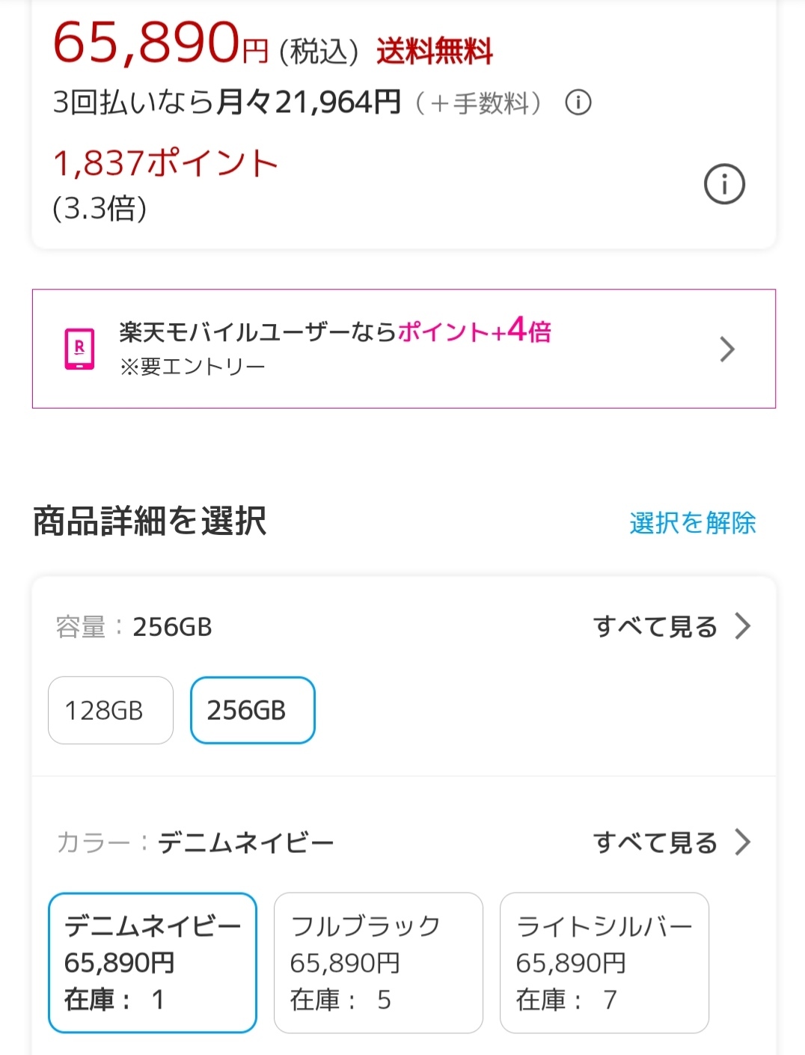805x1055 pixels.
Task: Tap the installment payment info icon
Action: [x=578, y=102]
